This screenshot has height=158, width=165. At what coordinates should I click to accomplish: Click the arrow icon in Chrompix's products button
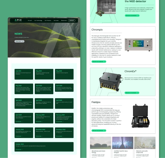point(105,62)
